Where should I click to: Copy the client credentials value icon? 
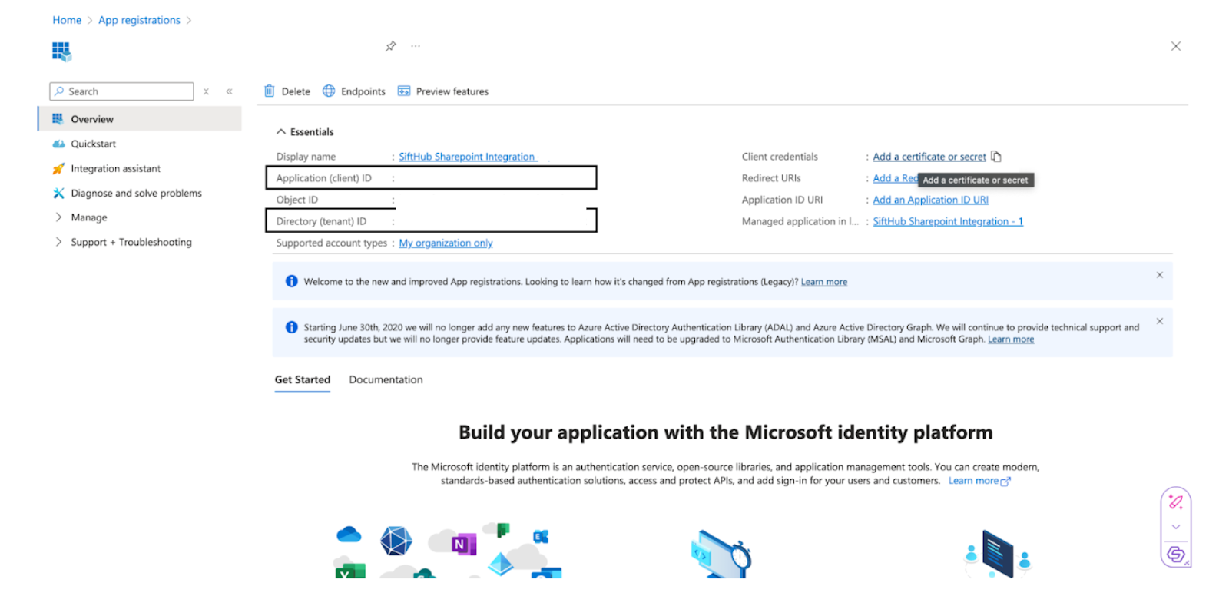coord(996,157)
